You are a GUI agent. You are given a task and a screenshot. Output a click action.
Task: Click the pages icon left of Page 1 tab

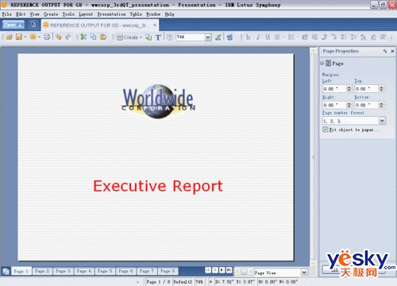(6, 271)
